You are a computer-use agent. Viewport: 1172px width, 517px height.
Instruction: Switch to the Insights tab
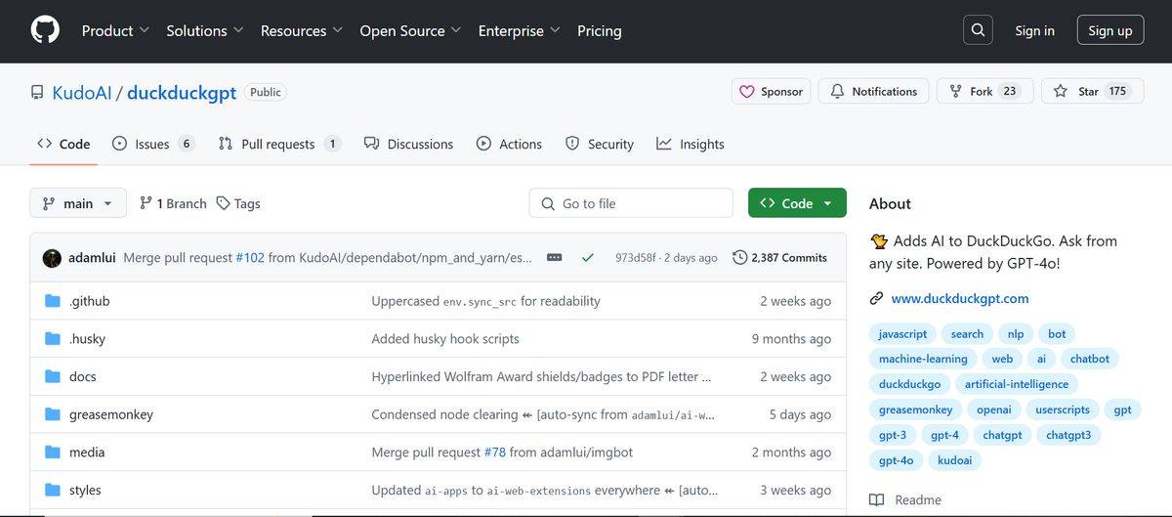(691, 144)
